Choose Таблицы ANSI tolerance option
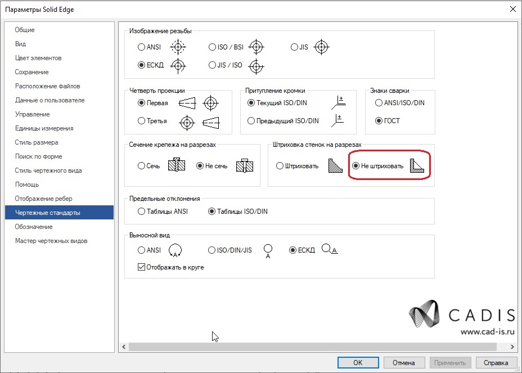Image resolution: width=522 pixels, height=373 pixels. (x=141, y=211)
